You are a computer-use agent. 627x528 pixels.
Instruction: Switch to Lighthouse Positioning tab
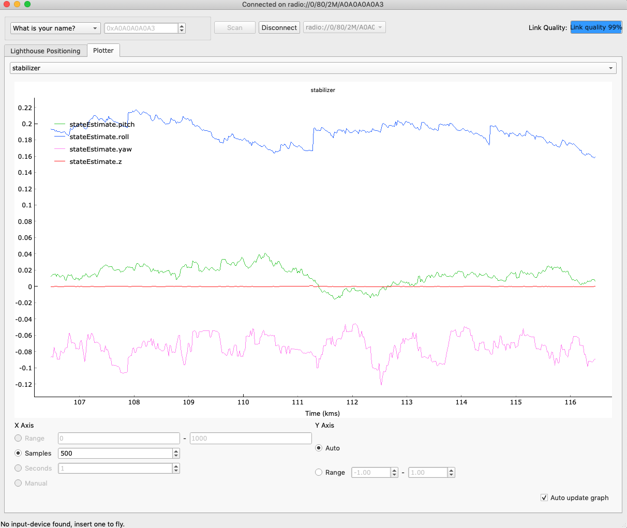point(45,51)
